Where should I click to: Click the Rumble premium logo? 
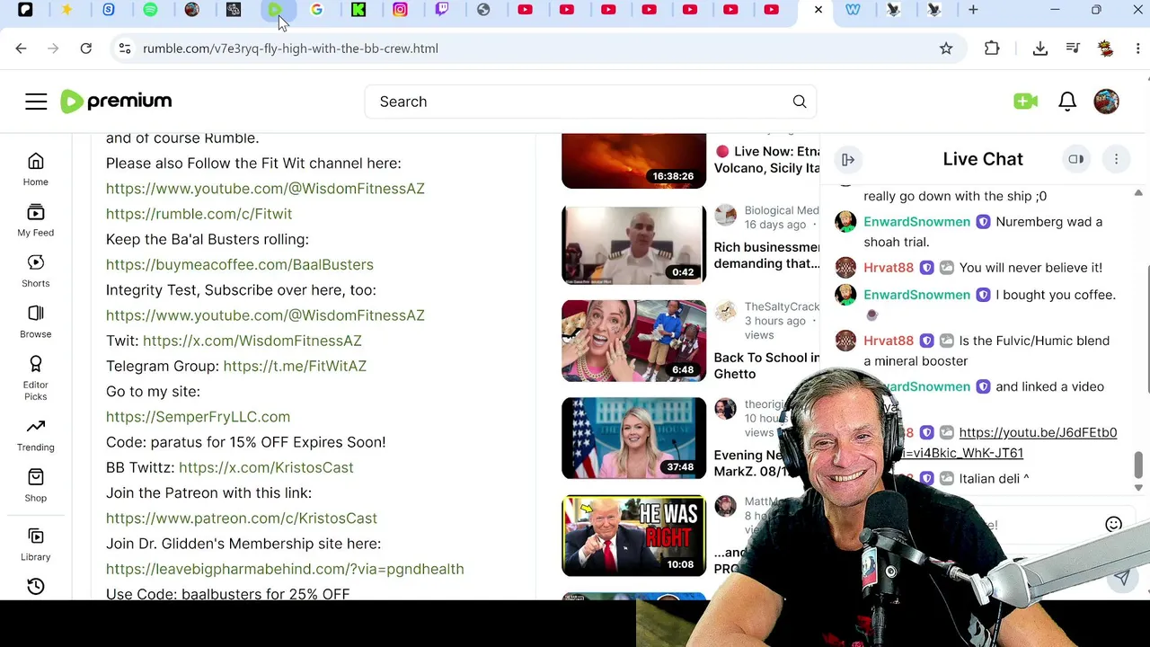coord(116,102)
